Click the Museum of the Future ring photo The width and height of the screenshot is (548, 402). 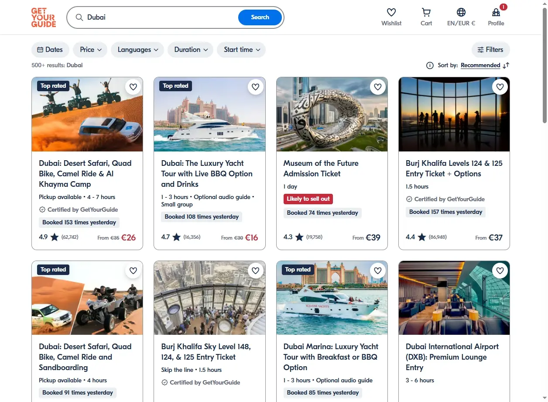(332, 114)
